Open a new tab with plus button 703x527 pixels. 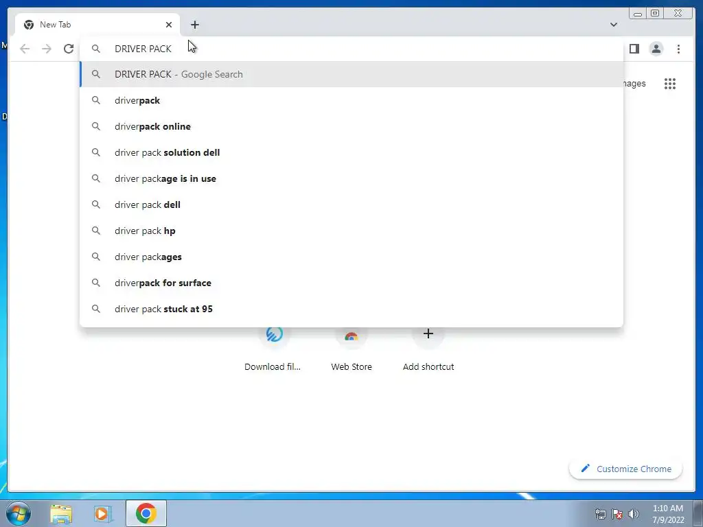pyautogui.click(x=194, y=25)
